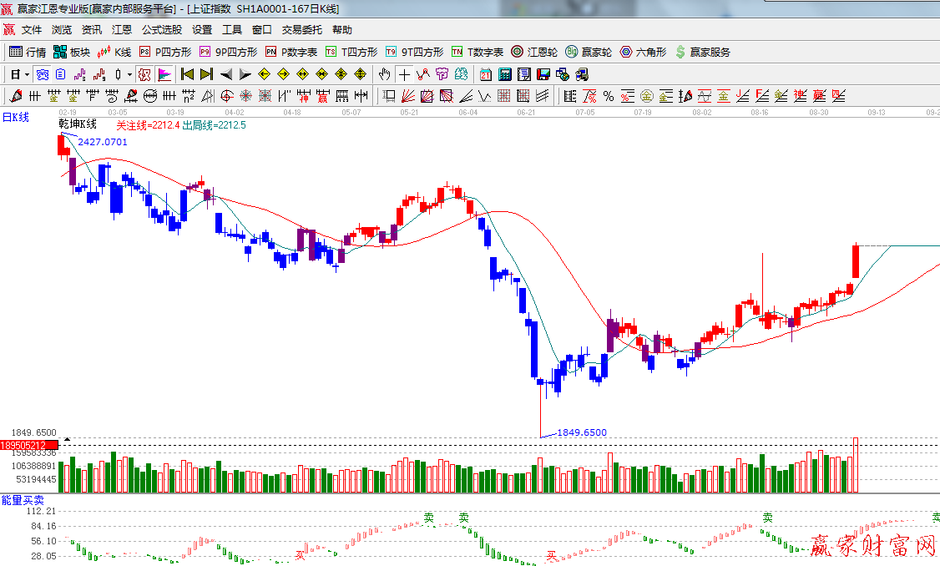Toggle the pressed flag indicator button
The height and width of the screenshot is (566, 940).
164,74
